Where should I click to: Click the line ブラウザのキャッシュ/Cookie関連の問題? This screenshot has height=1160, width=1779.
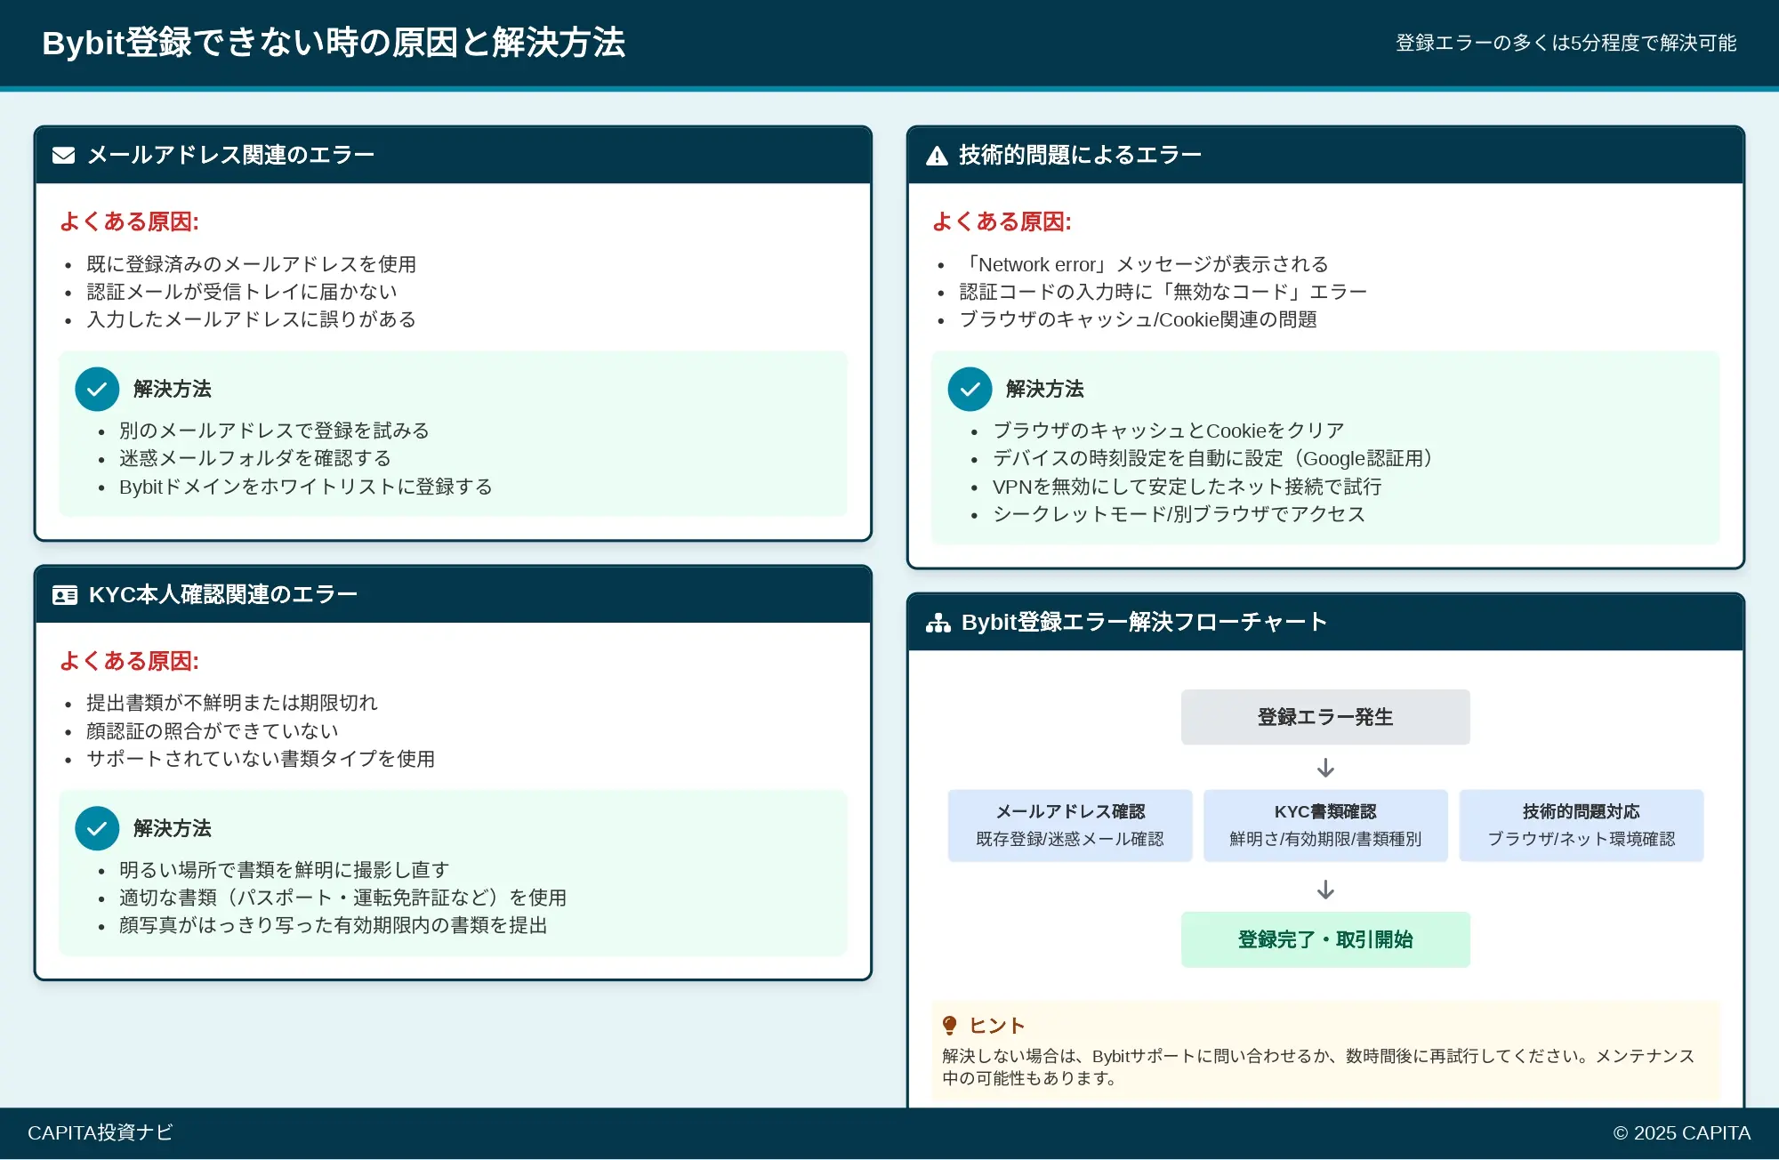point(1139,319)
